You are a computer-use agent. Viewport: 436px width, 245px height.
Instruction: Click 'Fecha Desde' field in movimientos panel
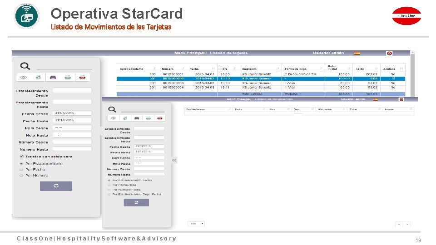point(149,146)
